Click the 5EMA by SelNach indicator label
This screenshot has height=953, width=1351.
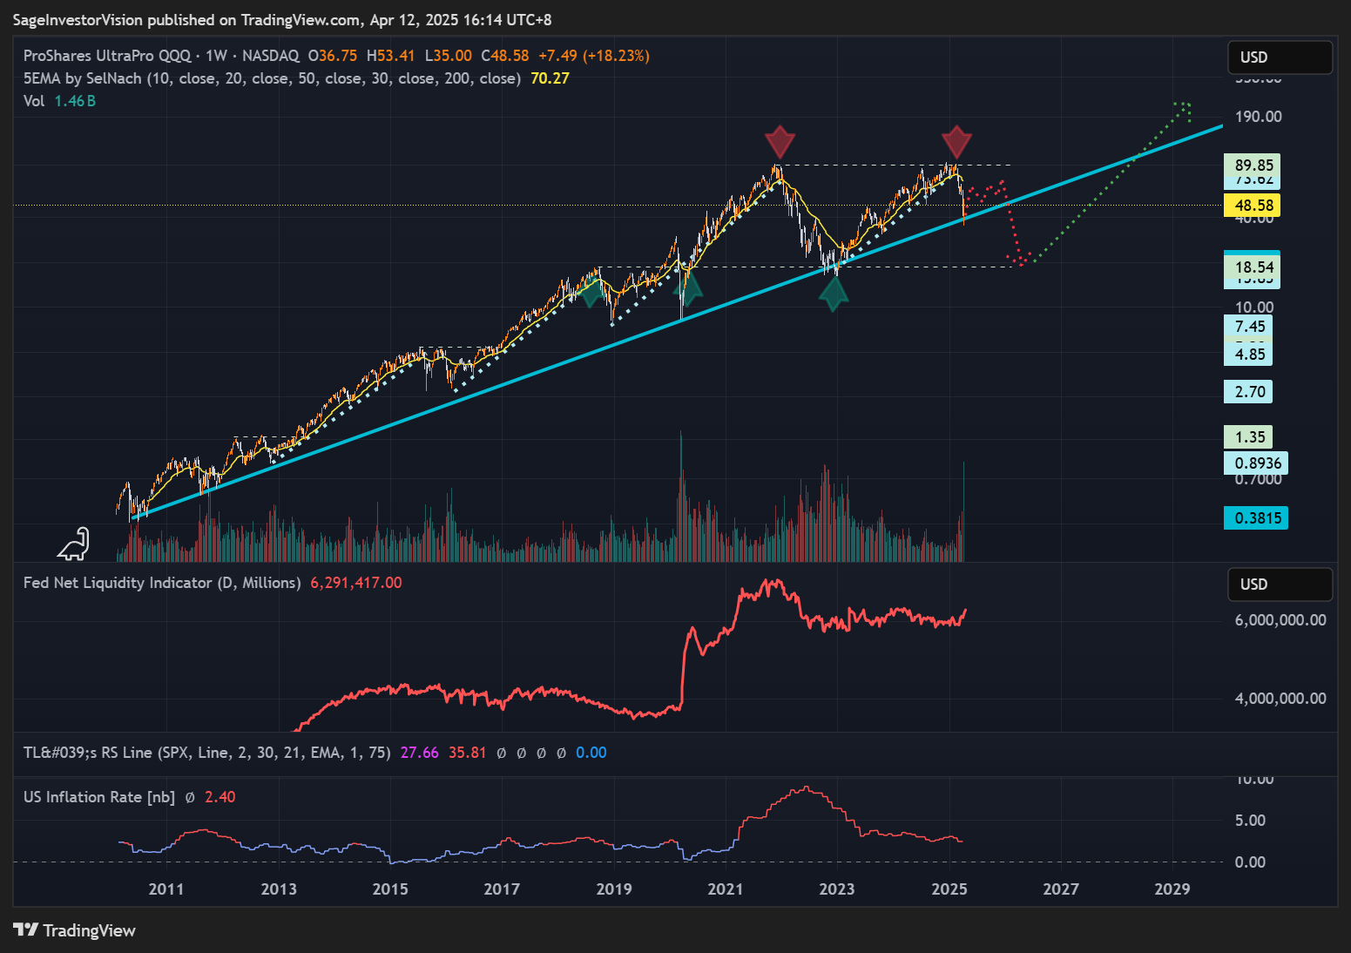[272, 78]
